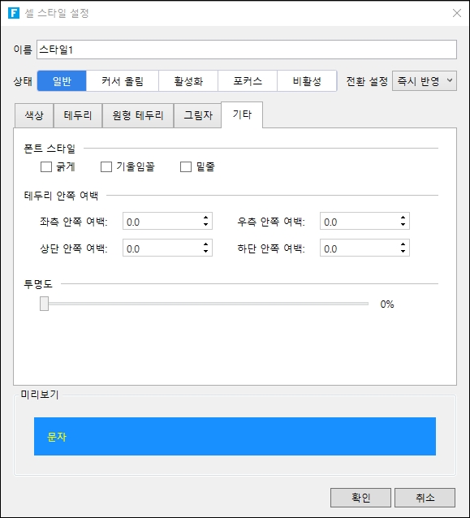Switch to the 색상 tab
The image size is (470, 518).
pyautogui.click(x=34, y=115)
